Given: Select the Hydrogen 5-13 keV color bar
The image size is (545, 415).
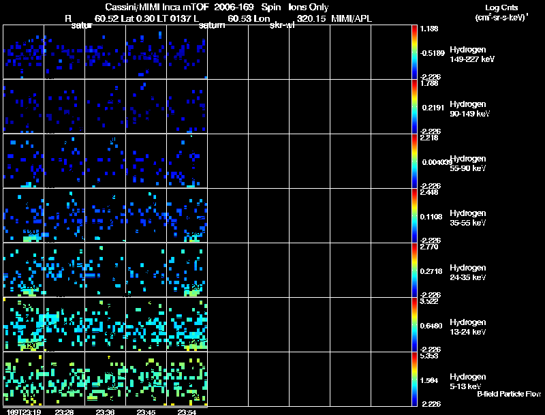Looking at the screenshot, I should (415, 380).
